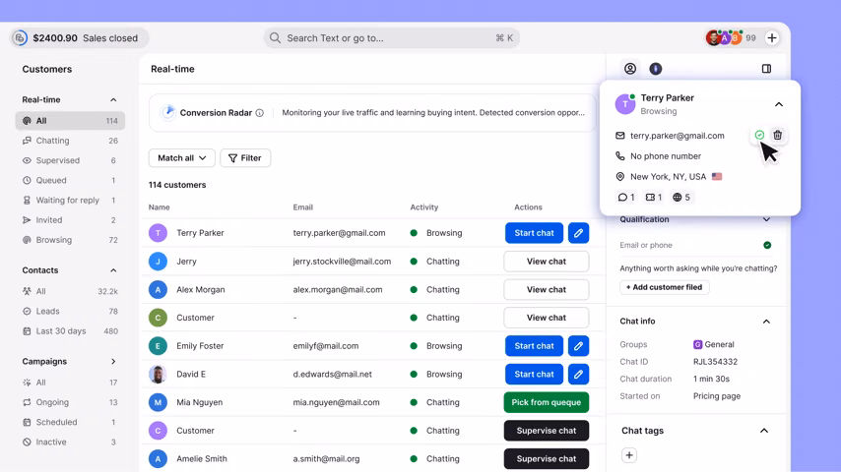Open the Match all dropdown
The width and height of the screenshot is (841, 472).
coord(182,158)
